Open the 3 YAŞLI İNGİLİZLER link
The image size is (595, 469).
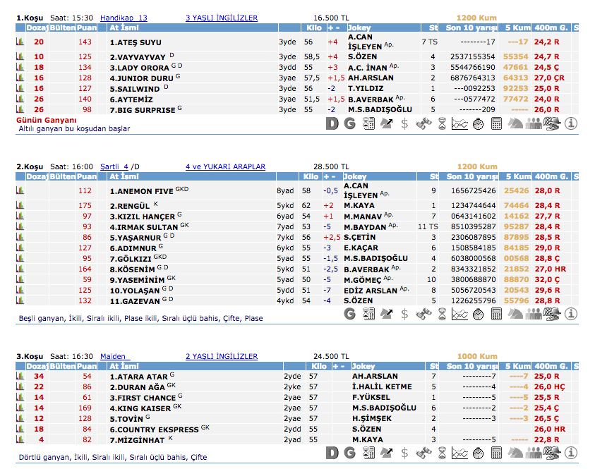coord(222,18)
